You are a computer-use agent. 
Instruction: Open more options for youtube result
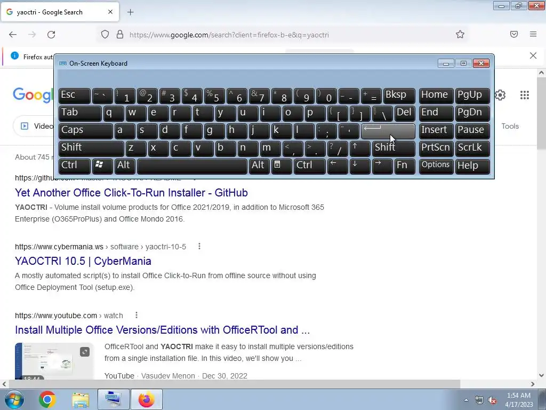click(x=136, y=315)
